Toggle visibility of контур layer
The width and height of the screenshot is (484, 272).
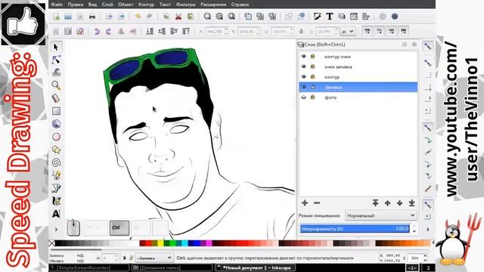point(304,77)
